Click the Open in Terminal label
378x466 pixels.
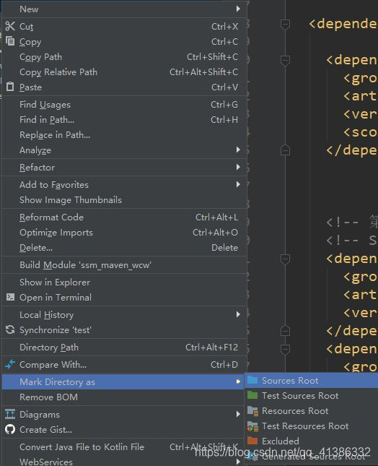tap(56, 297)
